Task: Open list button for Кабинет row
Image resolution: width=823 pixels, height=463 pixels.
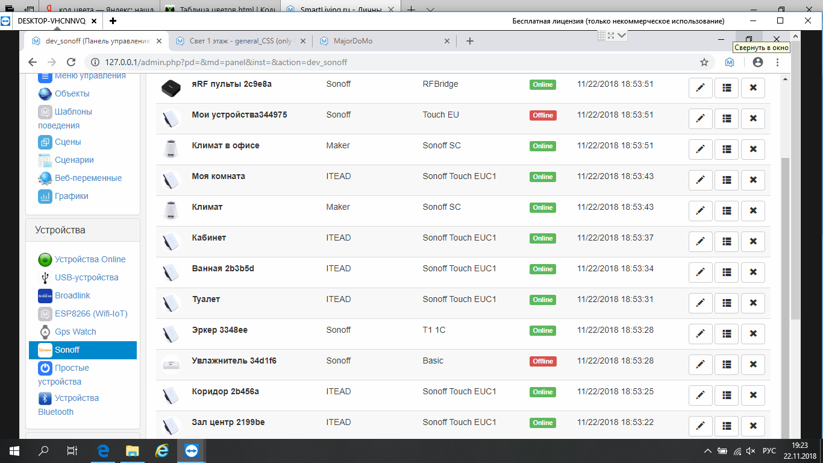Action: pos(727,242)
